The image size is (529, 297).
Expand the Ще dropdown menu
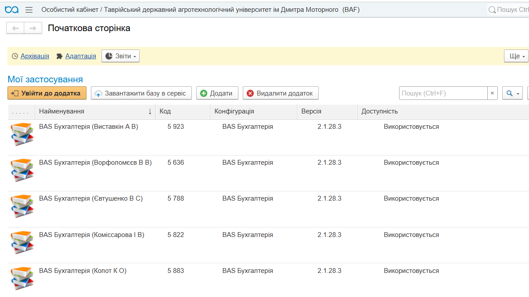[x=516, y=56]
